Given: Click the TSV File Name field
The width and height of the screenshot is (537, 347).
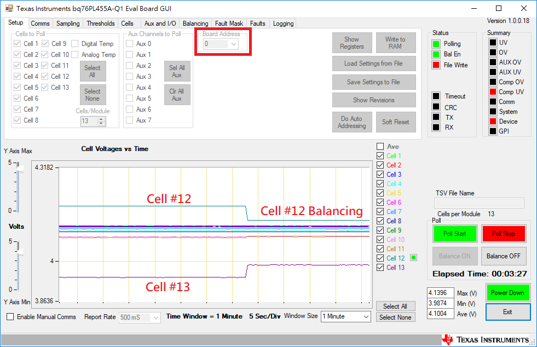Looking at the screenshot, I should 479,203.
